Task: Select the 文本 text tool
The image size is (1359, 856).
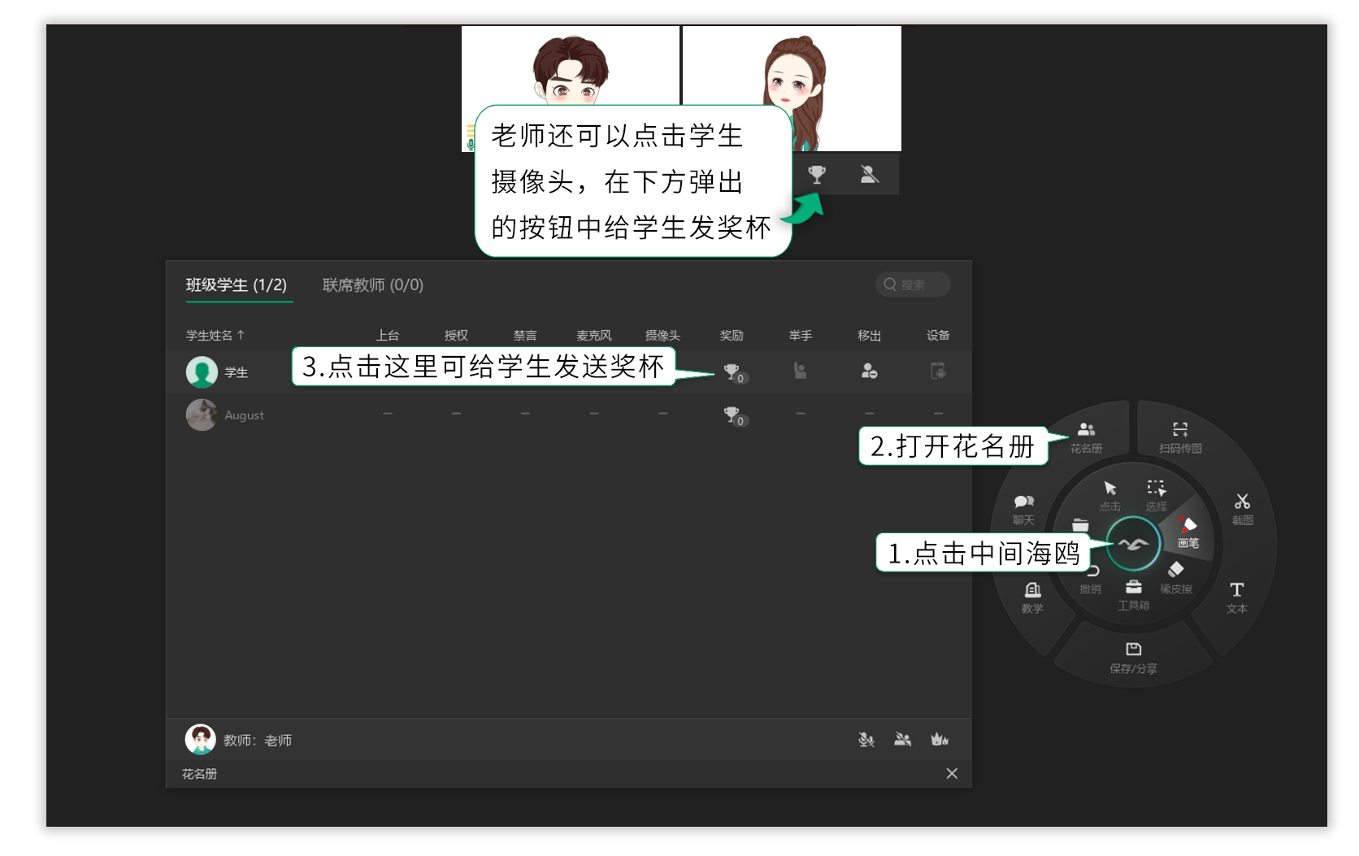Action: tap(1236, 597)
